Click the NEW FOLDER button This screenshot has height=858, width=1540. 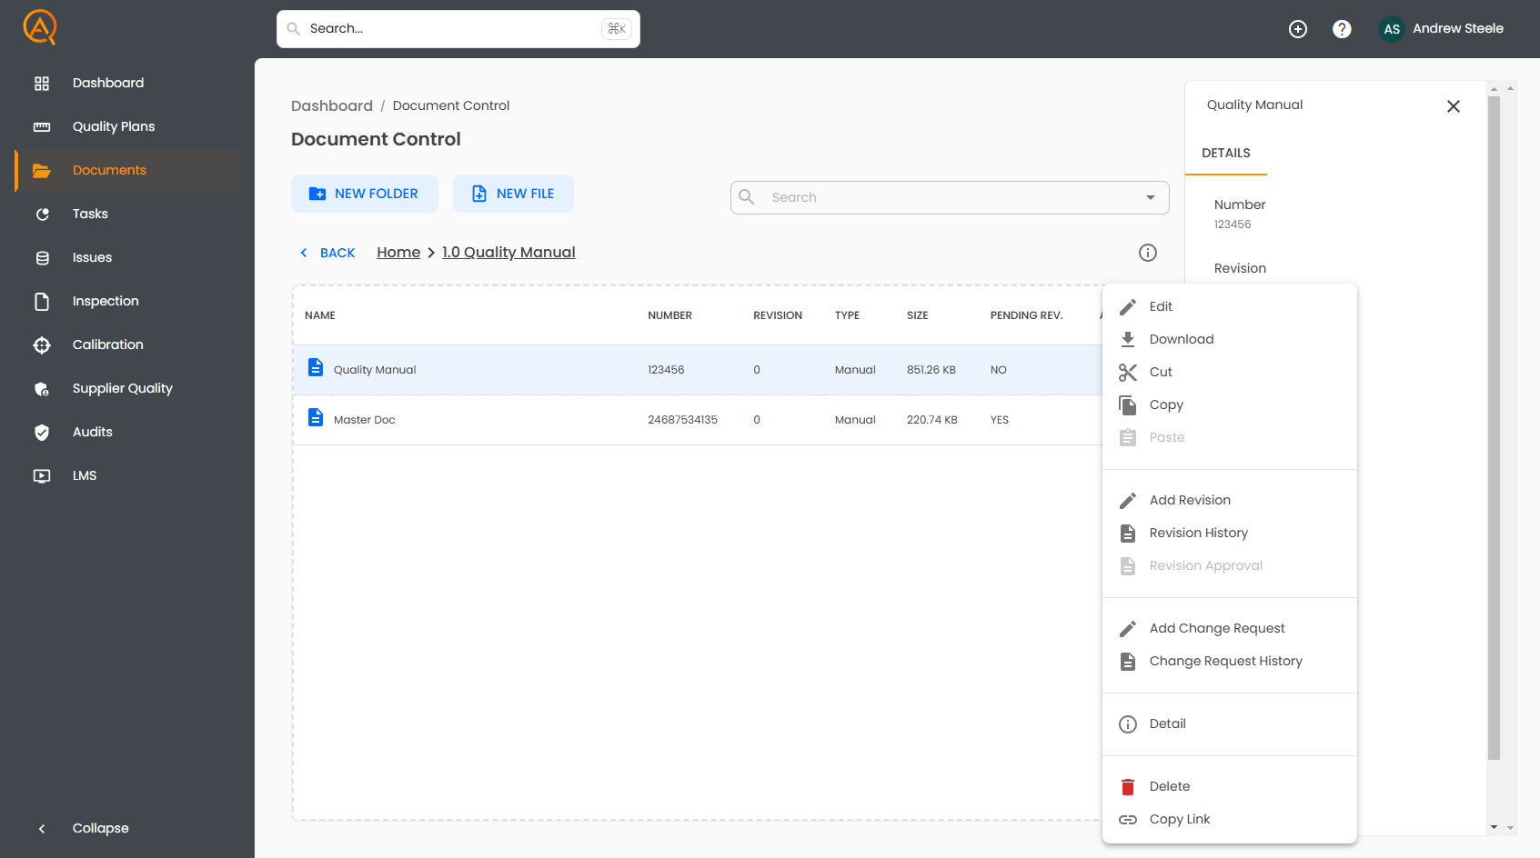(364, 194)
